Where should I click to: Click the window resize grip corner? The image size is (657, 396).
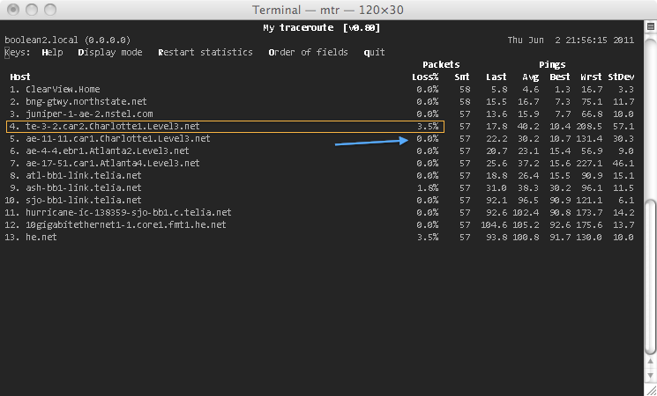[651, 390]
